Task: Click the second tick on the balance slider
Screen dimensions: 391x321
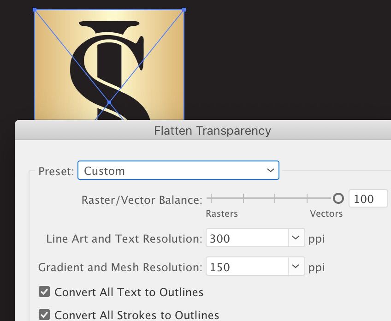Action: 243,199
